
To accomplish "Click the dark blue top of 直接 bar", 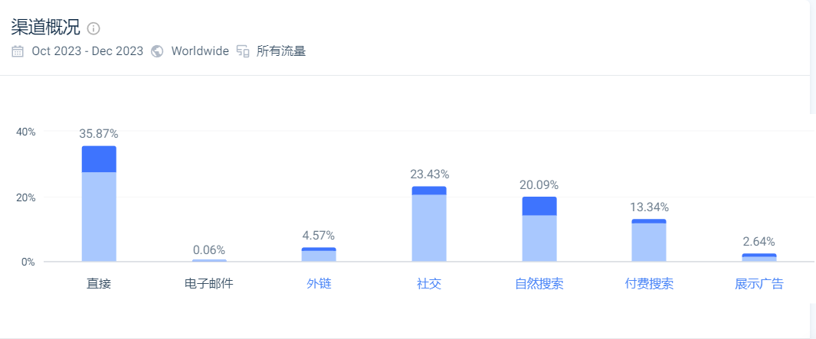I will [99, 159].
